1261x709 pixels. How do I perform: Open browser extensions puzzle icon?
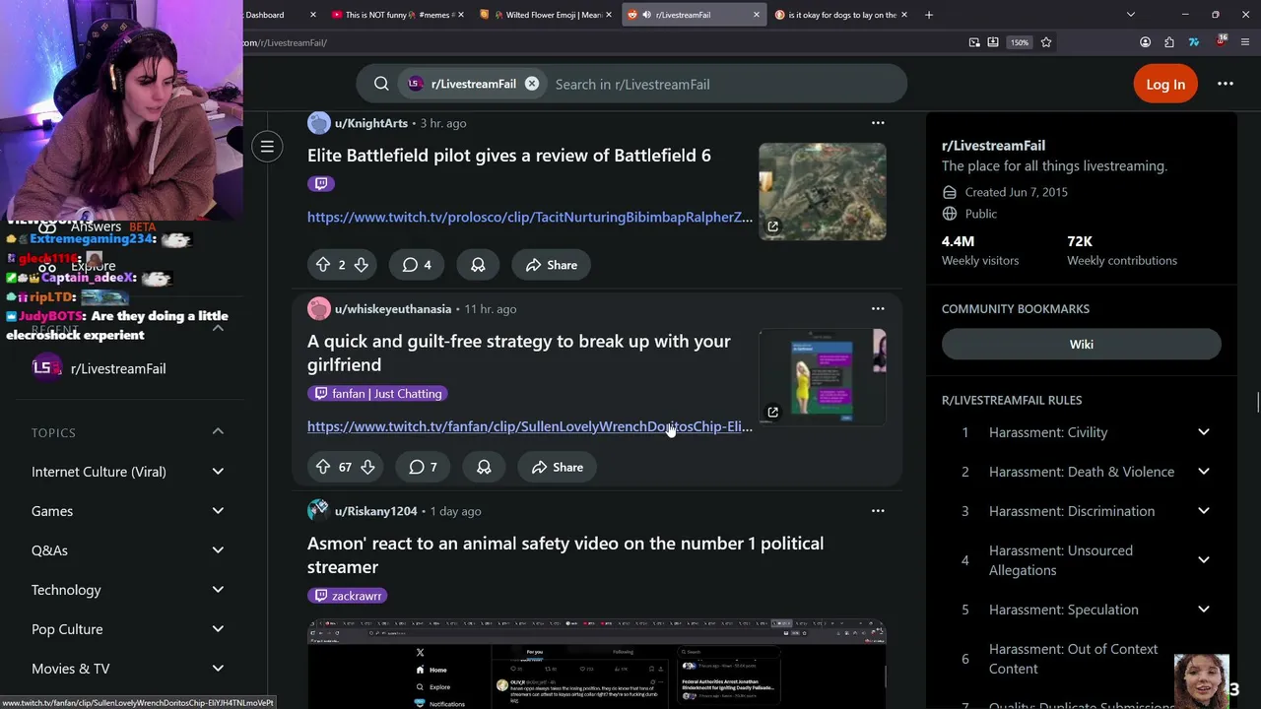[x=1169, y=42]
